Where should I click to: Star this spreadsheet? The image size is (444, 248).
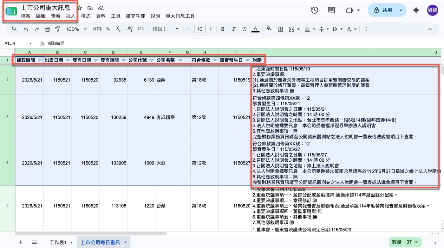pos(80,8)
